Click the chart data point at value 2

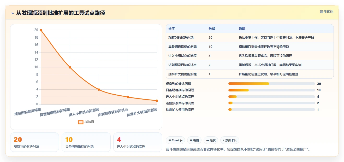pos(128,97)
